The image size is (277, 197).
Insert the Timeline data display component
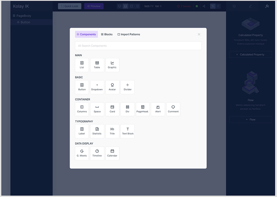97,153
